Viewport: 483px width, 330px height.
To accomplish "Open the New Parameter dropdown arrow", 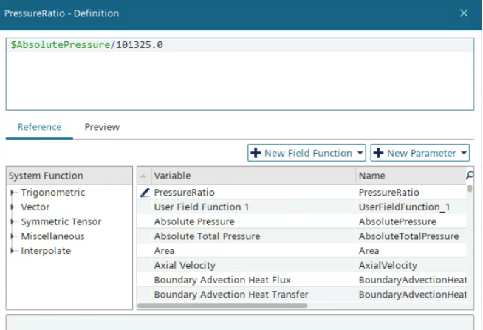I will click(x=464, y=153).
